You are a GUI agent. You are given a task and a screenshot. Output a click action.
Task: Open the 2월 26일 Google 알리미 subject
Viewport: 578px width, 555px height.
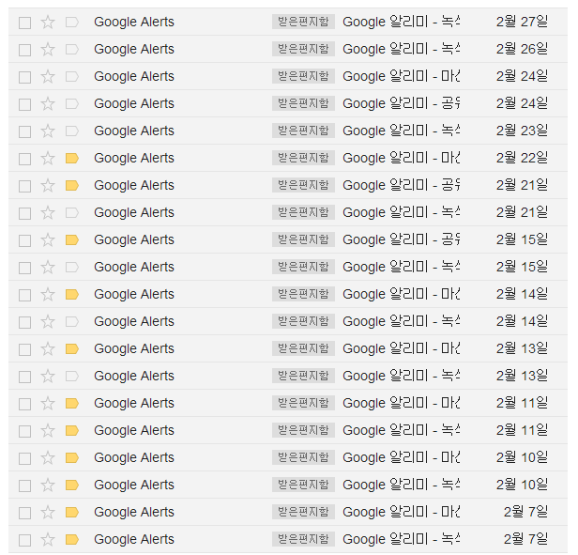[x=401, y=49]
